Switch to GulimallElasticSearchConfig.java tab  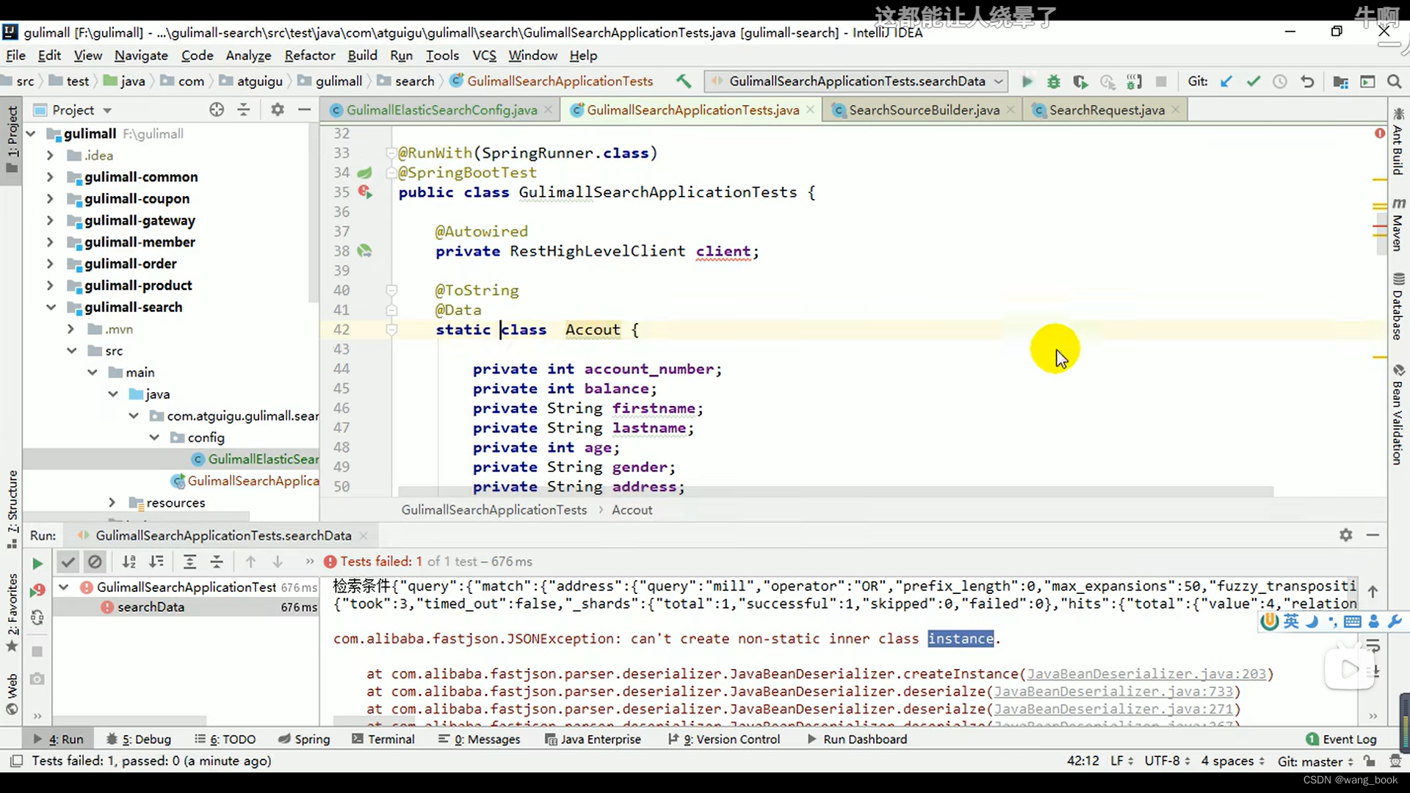(x=441, y=110)
